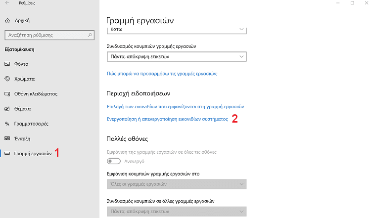Open link Πώς μπορώ να προσαρμόσω τις γραμμές εργασιών
This screenshot has width=371, height=218.
click(x=162, y=74)
